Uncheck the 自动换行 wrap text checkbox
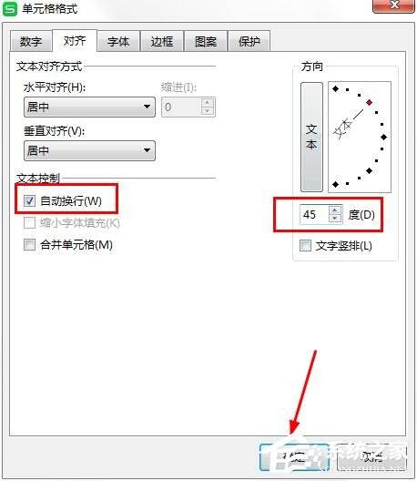 [29, 201]
